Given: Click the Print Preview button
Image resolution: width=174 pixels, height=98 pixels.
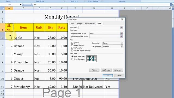Looking at the screenshot, I should 106,70.
